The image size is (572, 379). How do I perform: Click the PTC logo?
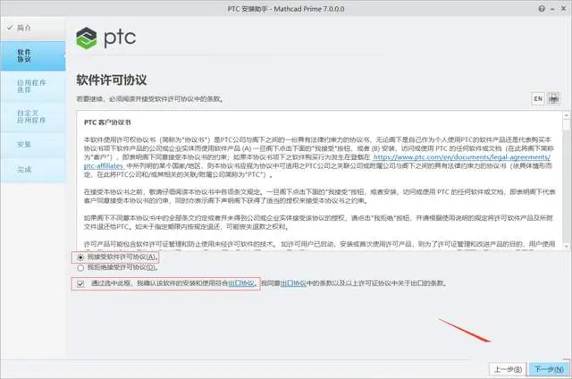pyautogui.click(x=105, y=38)
